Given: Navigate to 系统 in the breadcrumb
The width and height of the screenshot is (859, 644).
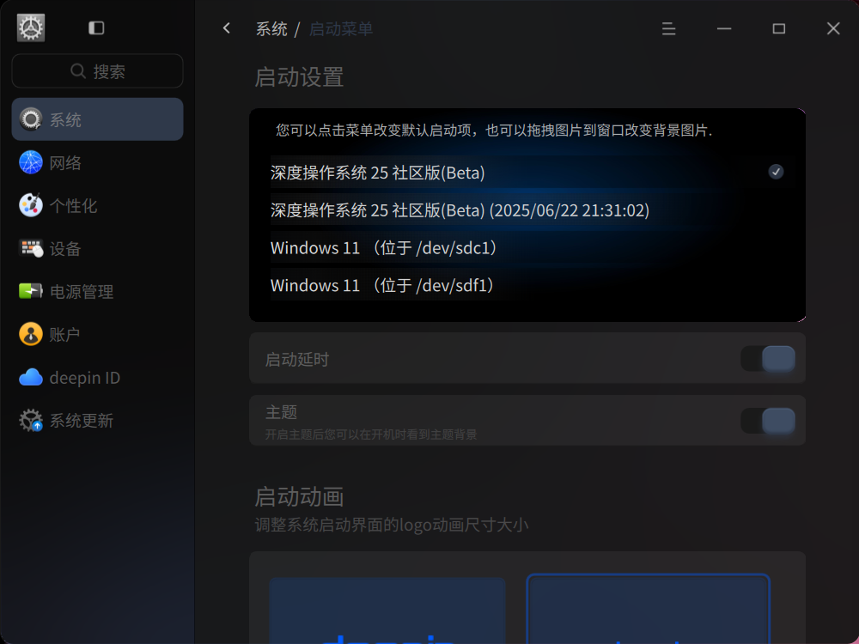Looking at the screenshot, I should click(271, 28).
